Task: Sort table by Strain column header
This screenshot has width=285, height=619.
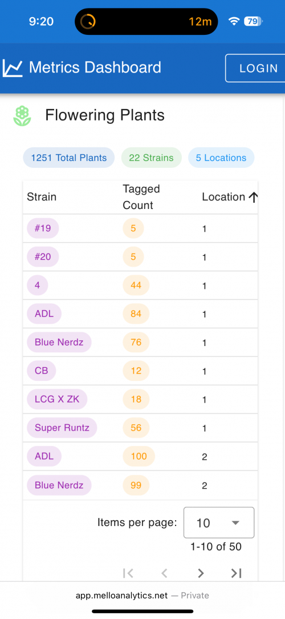Action: click(42, 197)
